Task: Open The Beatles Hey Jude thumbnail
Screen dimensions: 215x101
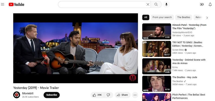Action: coord(157,84)
